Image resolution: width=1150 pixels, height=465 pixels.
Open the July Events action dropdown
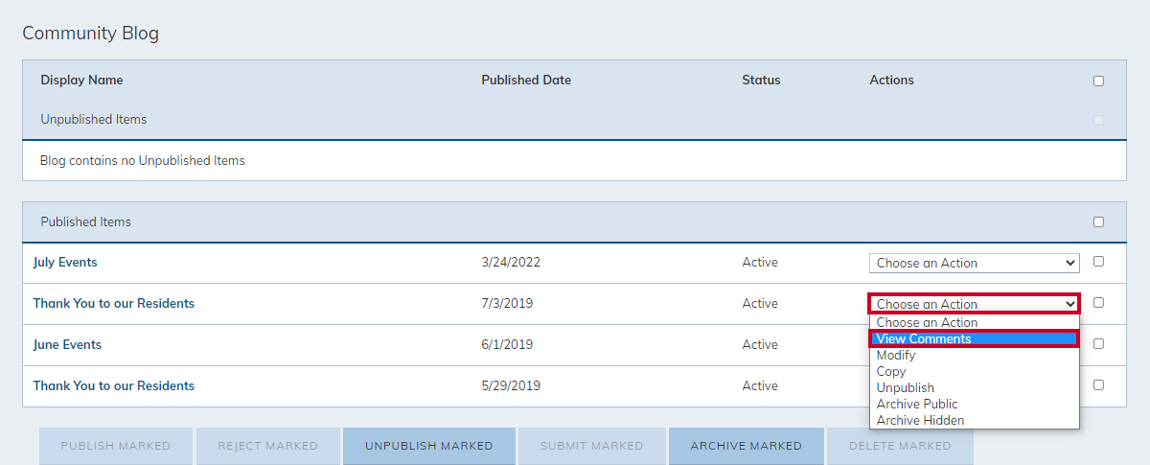pyautogui.click(x=974, y=263)
